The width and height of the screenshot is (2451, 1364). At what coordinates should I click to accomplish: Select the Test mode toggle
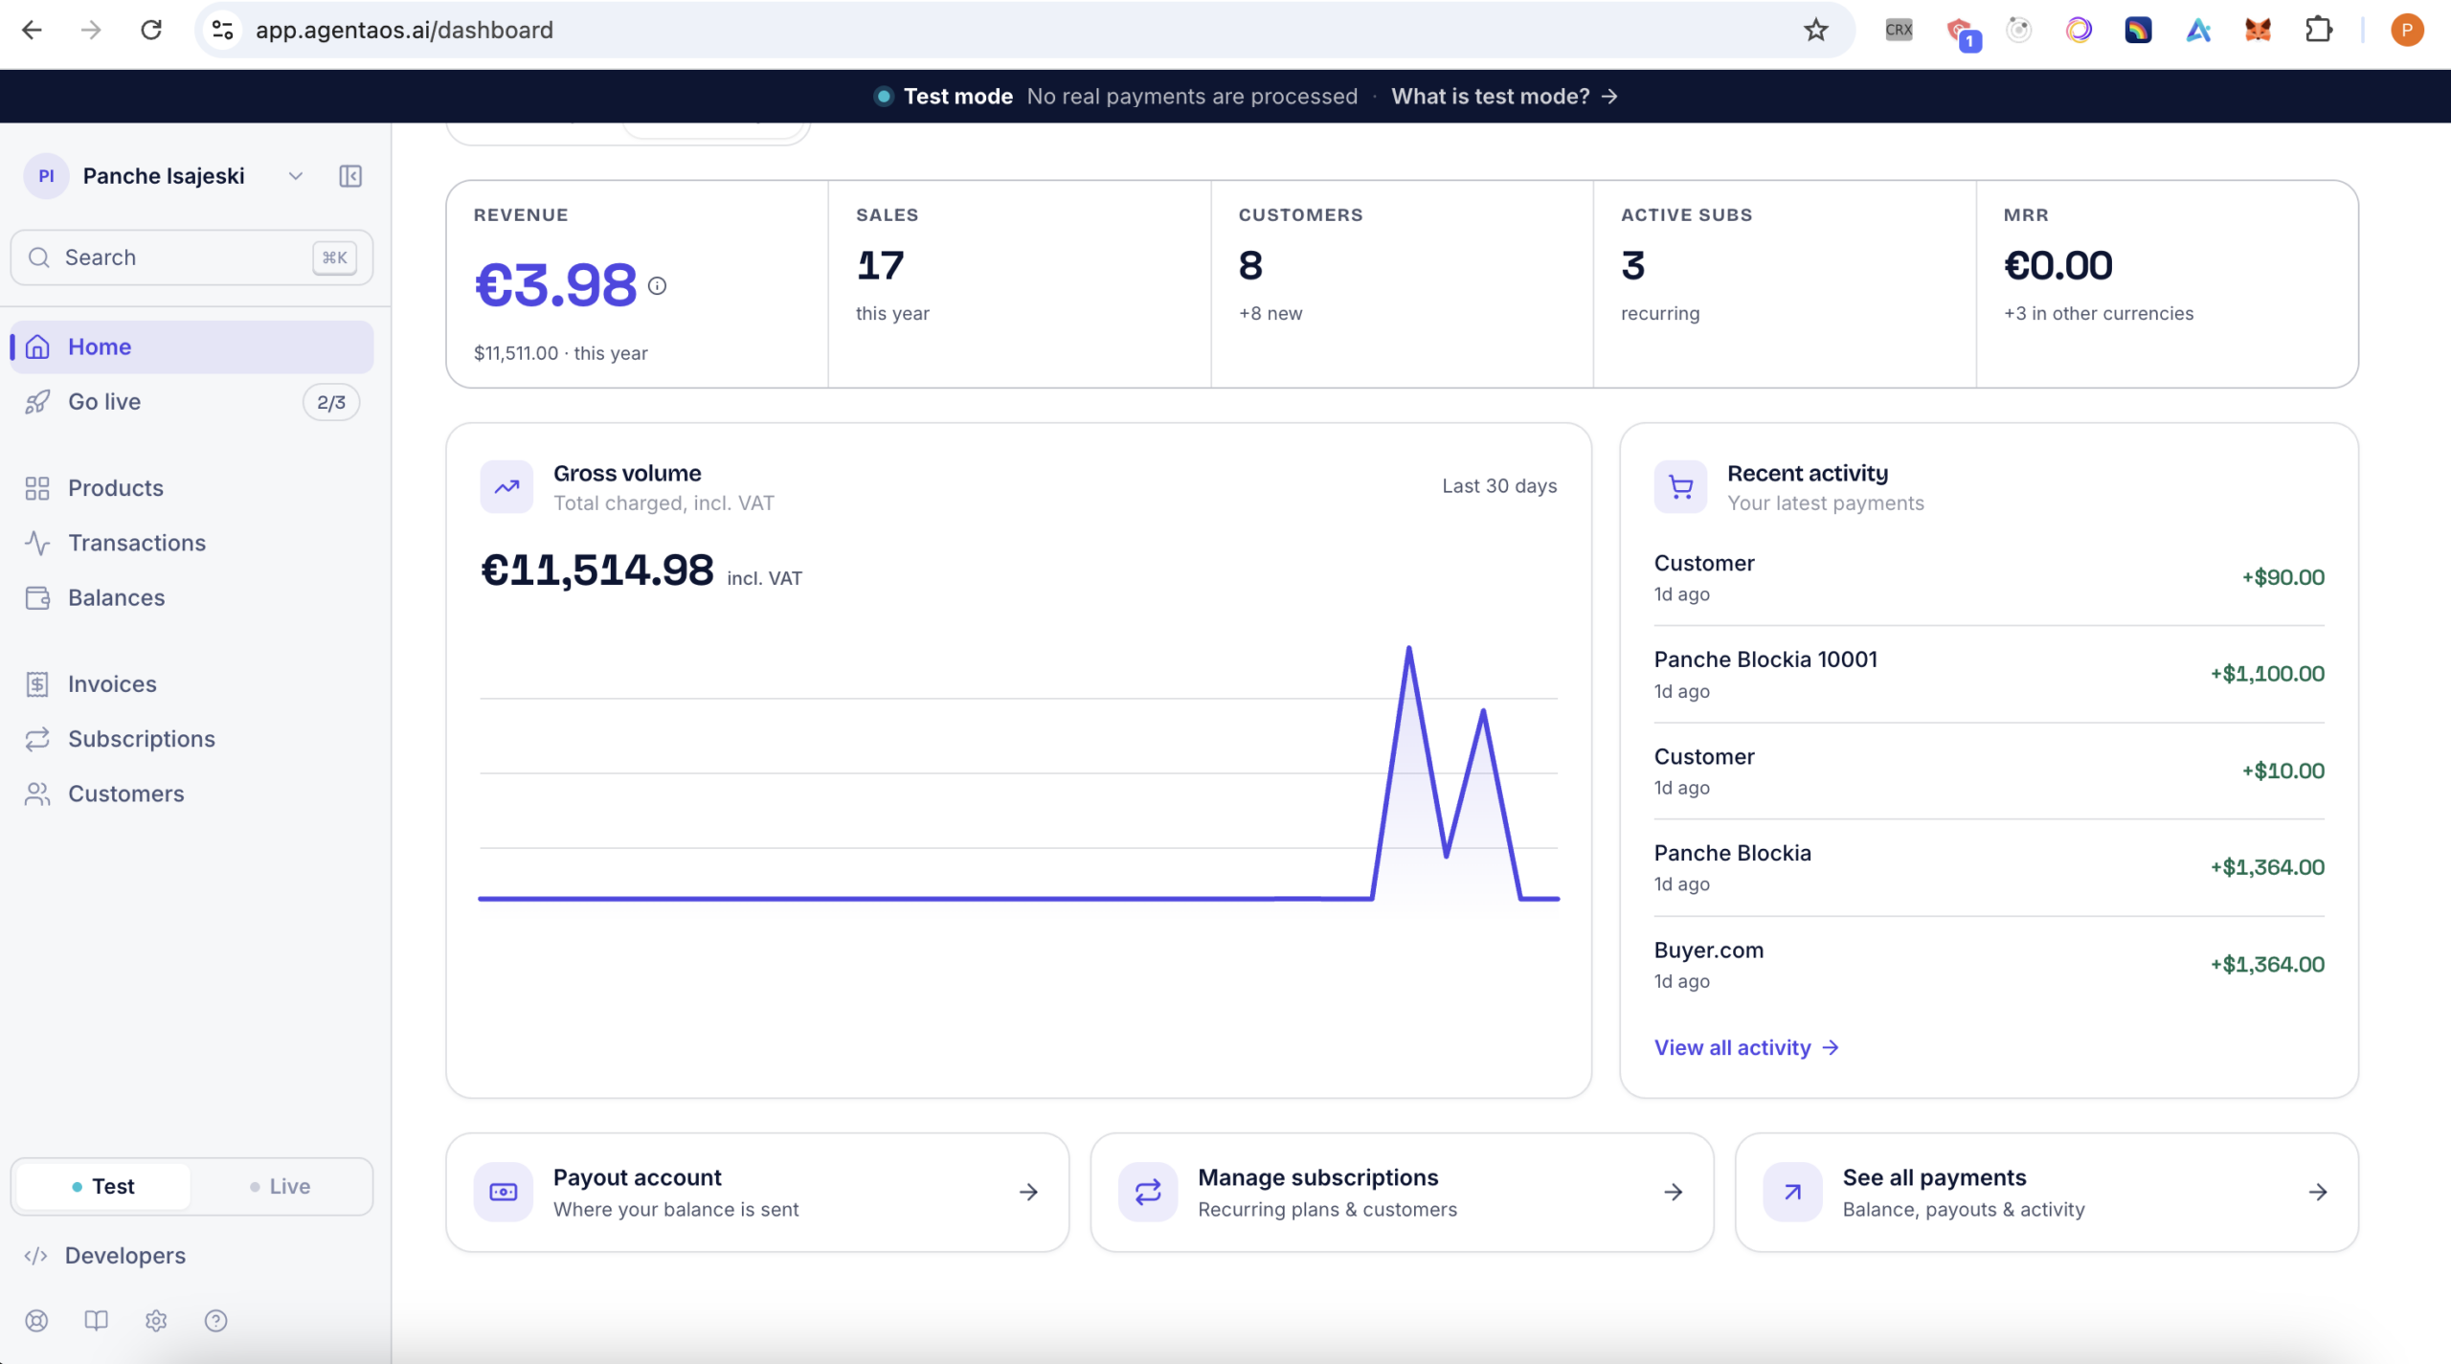pos(103,1187)
